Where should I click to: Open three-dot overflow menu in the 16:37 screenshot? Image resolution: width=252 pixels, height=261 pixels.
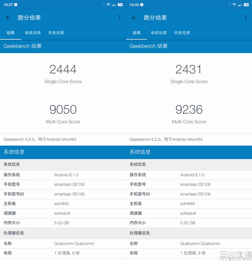[x=120, y=18]
